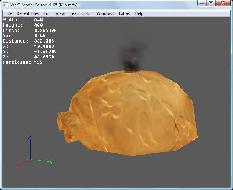Open the View menu
The width and height of the screenshot is (233, 190).
[x=60, y=13]
